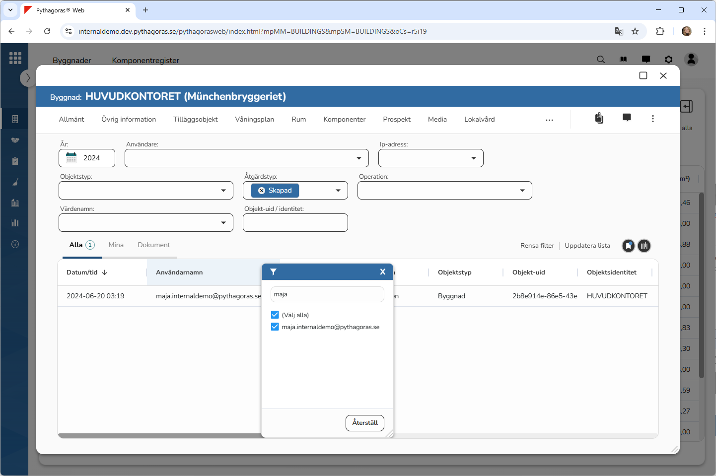The height and width of the screenshot is (476, 716).
Task: Click the calendar icon in År field
Action: [72, 158]
